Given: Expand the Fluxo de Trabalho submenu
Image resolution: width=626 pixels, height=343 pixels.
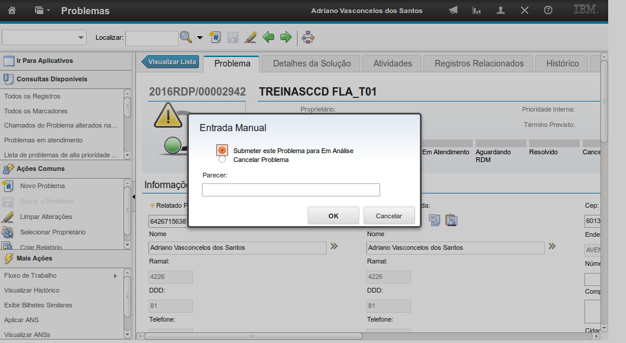Looking at the screenshot, I should [x=115, y=275].
